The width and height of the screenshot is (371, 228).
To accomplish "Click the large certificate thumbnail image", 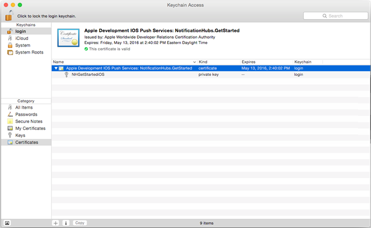I will [68, 38].
